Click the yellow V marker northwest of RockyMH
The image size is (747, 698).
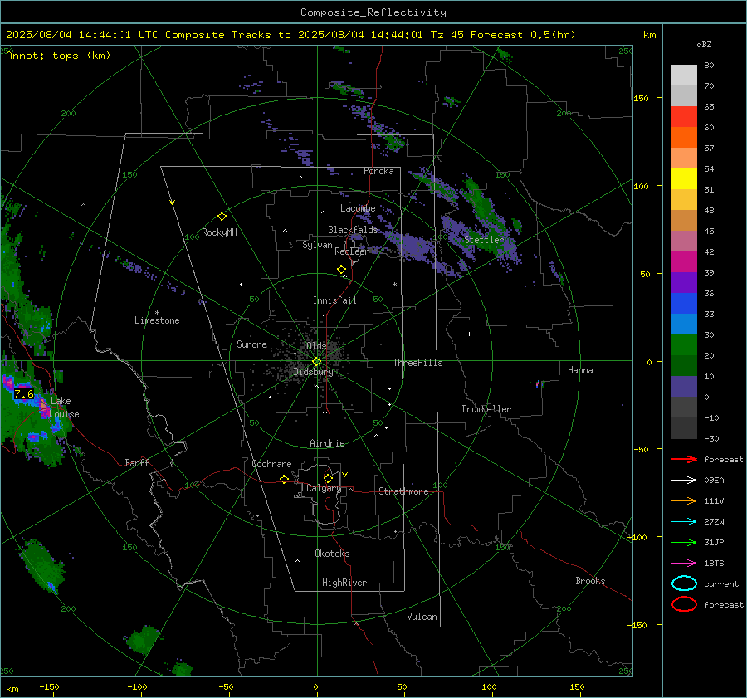173,203
